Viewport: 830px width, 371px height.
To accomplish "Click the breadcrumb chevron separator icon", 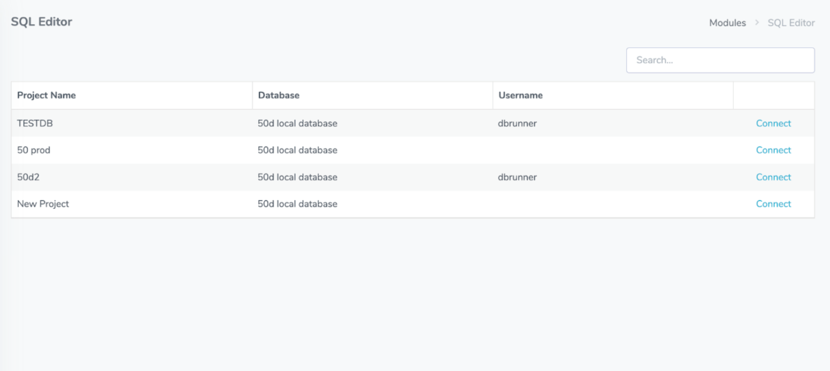I will click(x=757, y=23).
